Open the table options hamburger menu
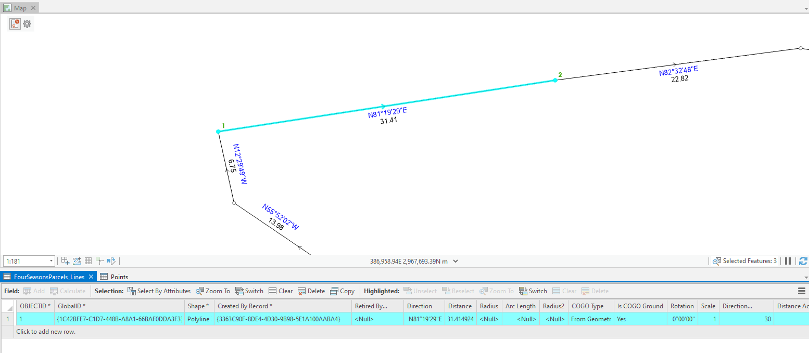Viewport: 809px width, 353px height. pyautogui.click(x=802, y=291)
